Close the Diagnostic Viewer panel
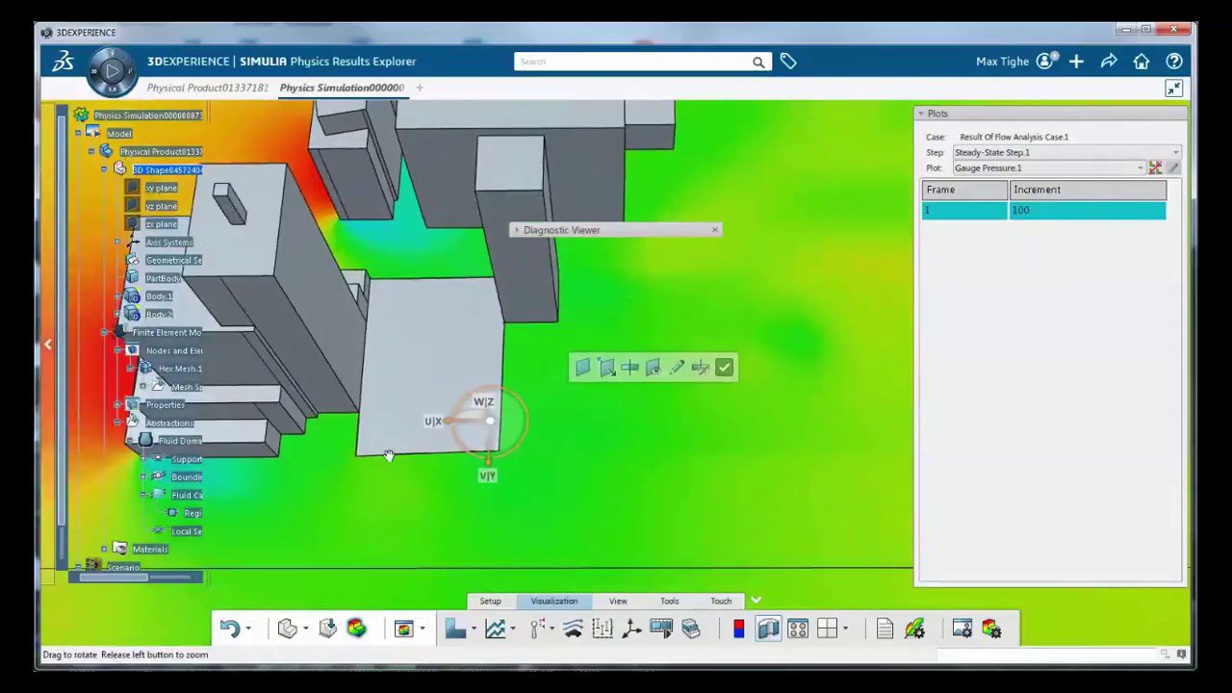 pos(714,230)
